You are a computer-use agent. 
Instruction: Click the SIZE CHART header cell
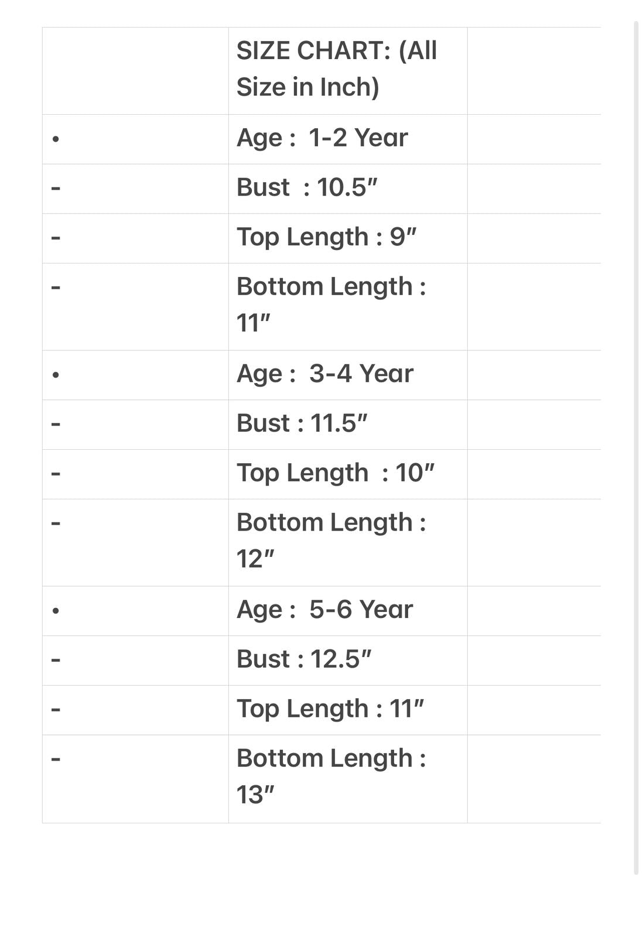tap(348, 71)
